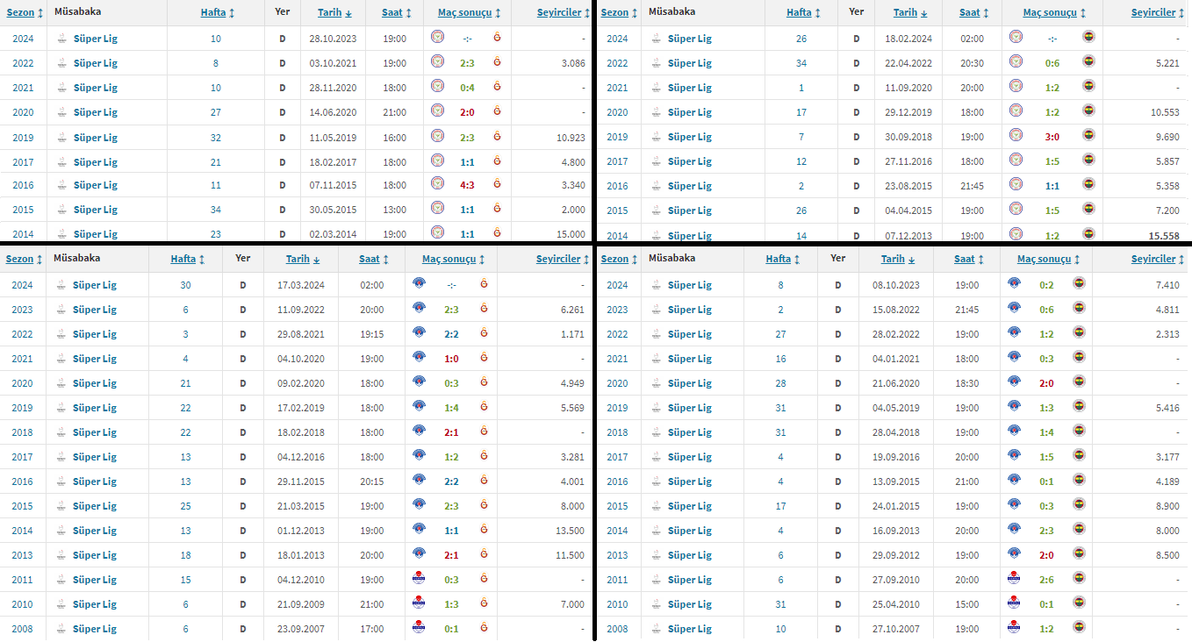1192x642 pixels.
Task: Open home club crest in 30.09.2018 row
Action: (x=1016, y=135)
